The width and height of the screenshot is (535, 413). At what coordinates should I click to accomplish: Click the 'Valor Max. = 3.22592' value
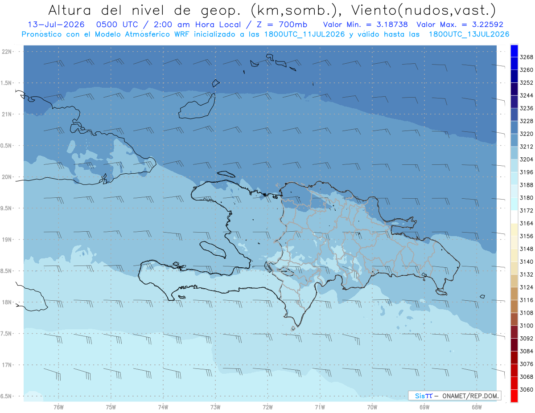(x=460, y=25)
